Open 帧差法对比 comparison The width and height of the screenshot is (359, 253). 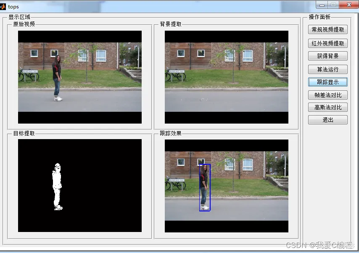(x=327, y=95)
